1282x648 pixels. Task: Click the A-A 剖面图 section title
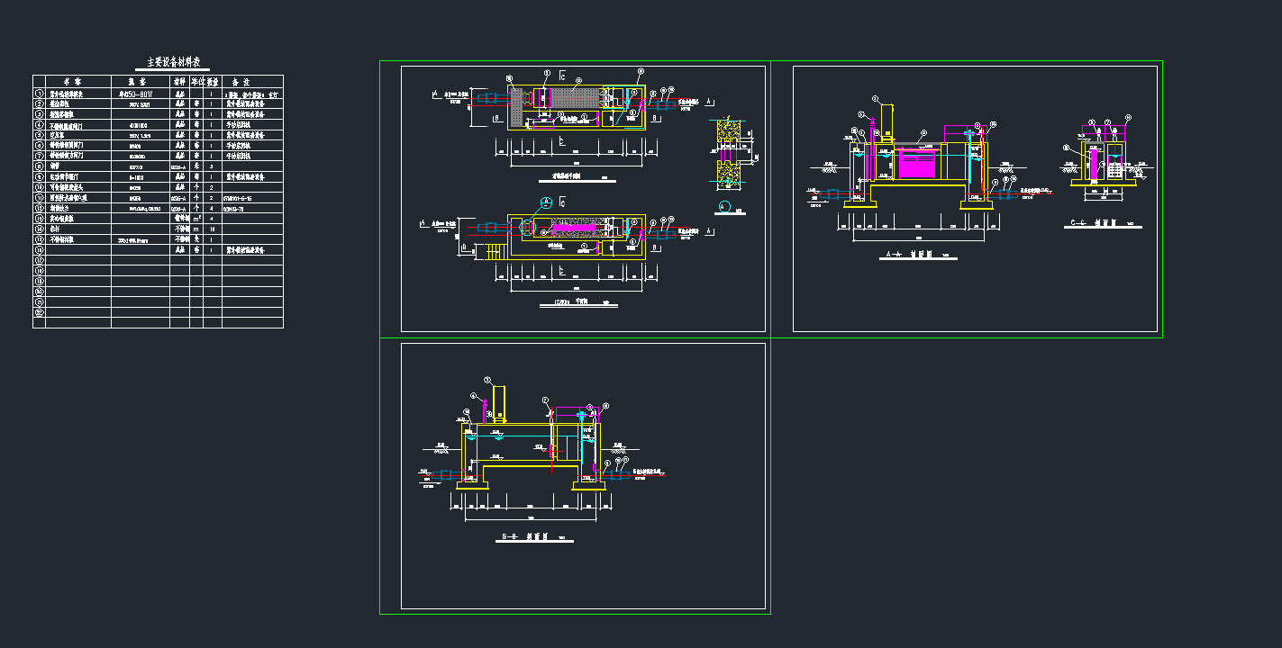[908, 256]
